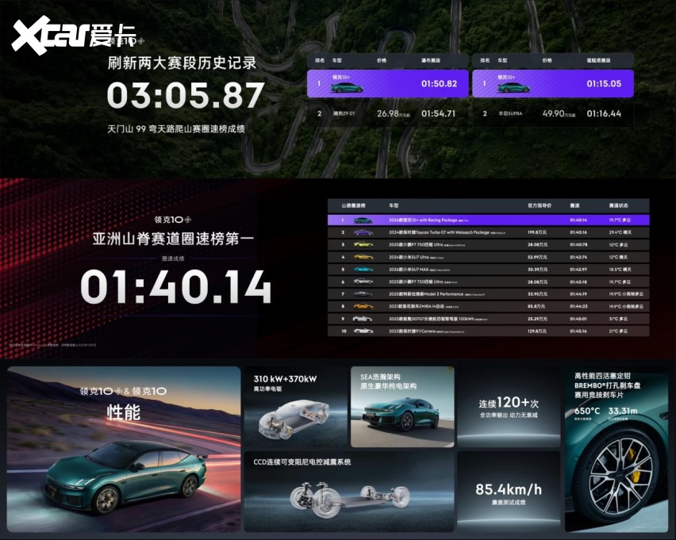The image size is (676, 540).
Task: Click the Taycan Turbo GT with Weissach Package entry
Action: tap(447, 232)
